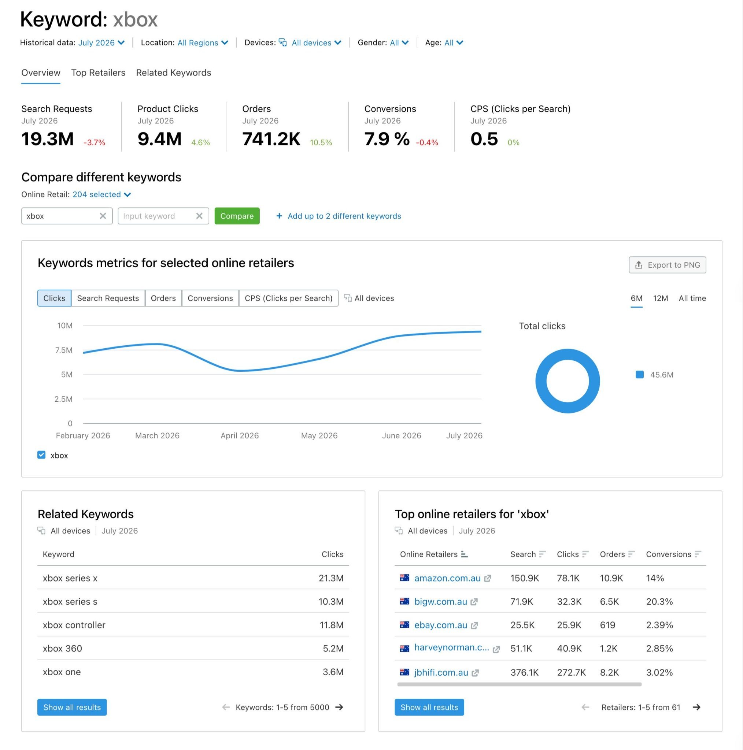Click the export icon on Export to PNG
743x750 pixels.
639,265
